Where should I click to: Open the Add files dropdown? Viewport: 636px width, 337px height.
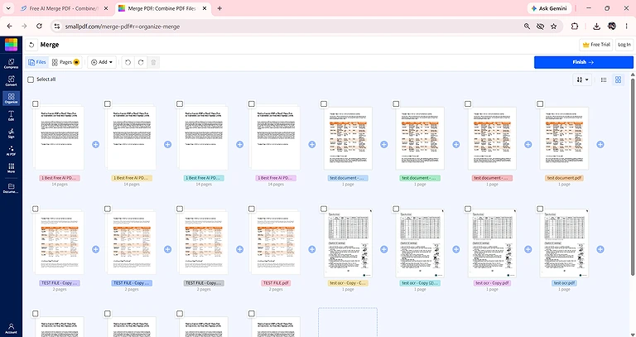click(x=102, y=62)
